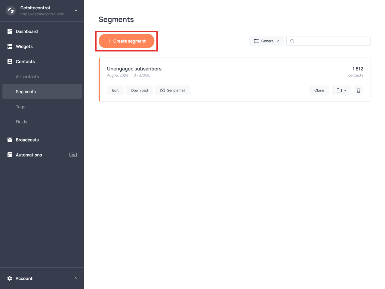The image size is (385, 289).
Task: Open the General folder dropdown
Action: [x=266, y=41]
